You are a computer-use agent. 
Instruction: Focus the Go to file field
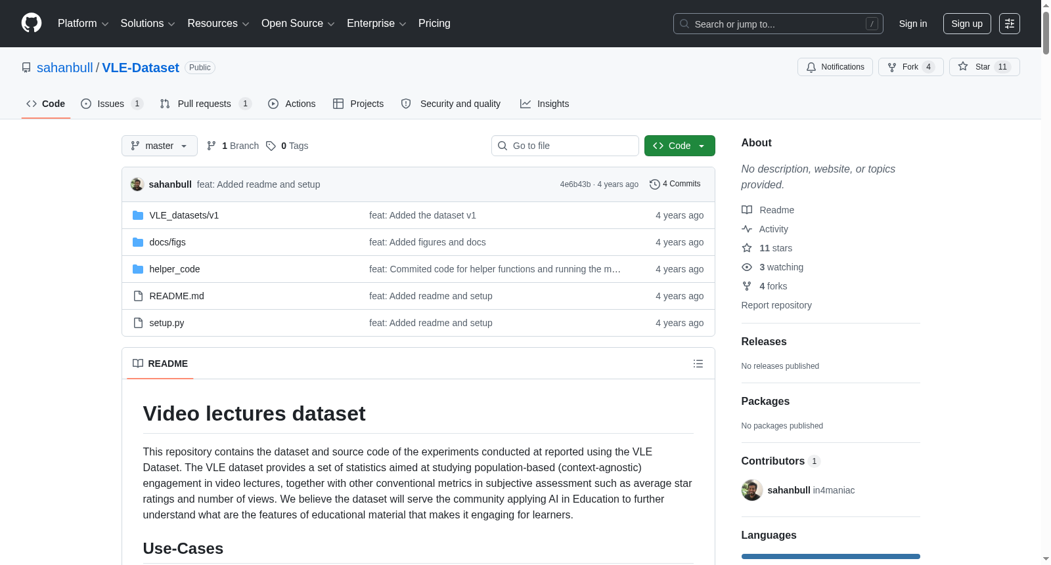(565, 146)
